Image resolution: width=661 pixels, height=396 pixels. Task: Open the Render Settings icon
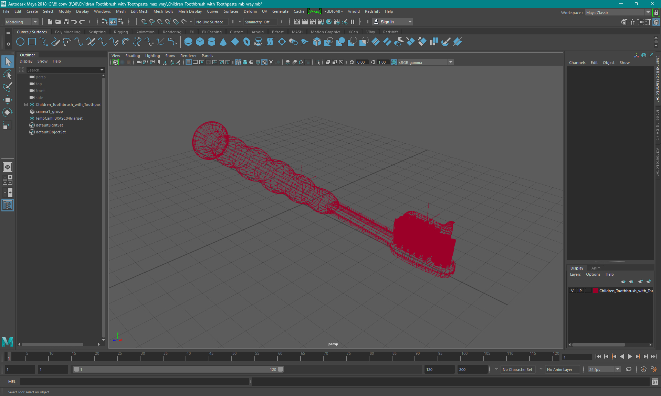(x=321, y=22)
